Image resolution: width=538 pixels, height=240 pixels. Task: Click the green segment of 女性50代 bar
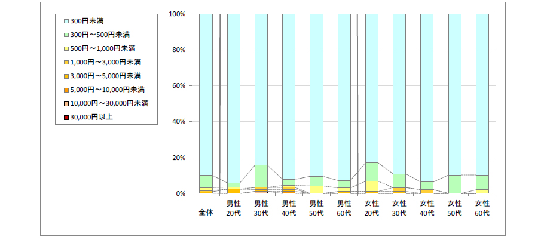pos(455,184)
